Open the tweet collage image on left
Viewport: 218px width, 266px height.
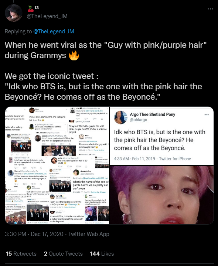pos(57,165)
